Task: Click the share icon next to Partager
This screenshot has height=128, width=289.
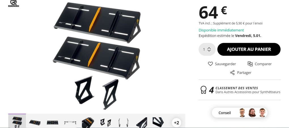Action: tap(232, 72)
